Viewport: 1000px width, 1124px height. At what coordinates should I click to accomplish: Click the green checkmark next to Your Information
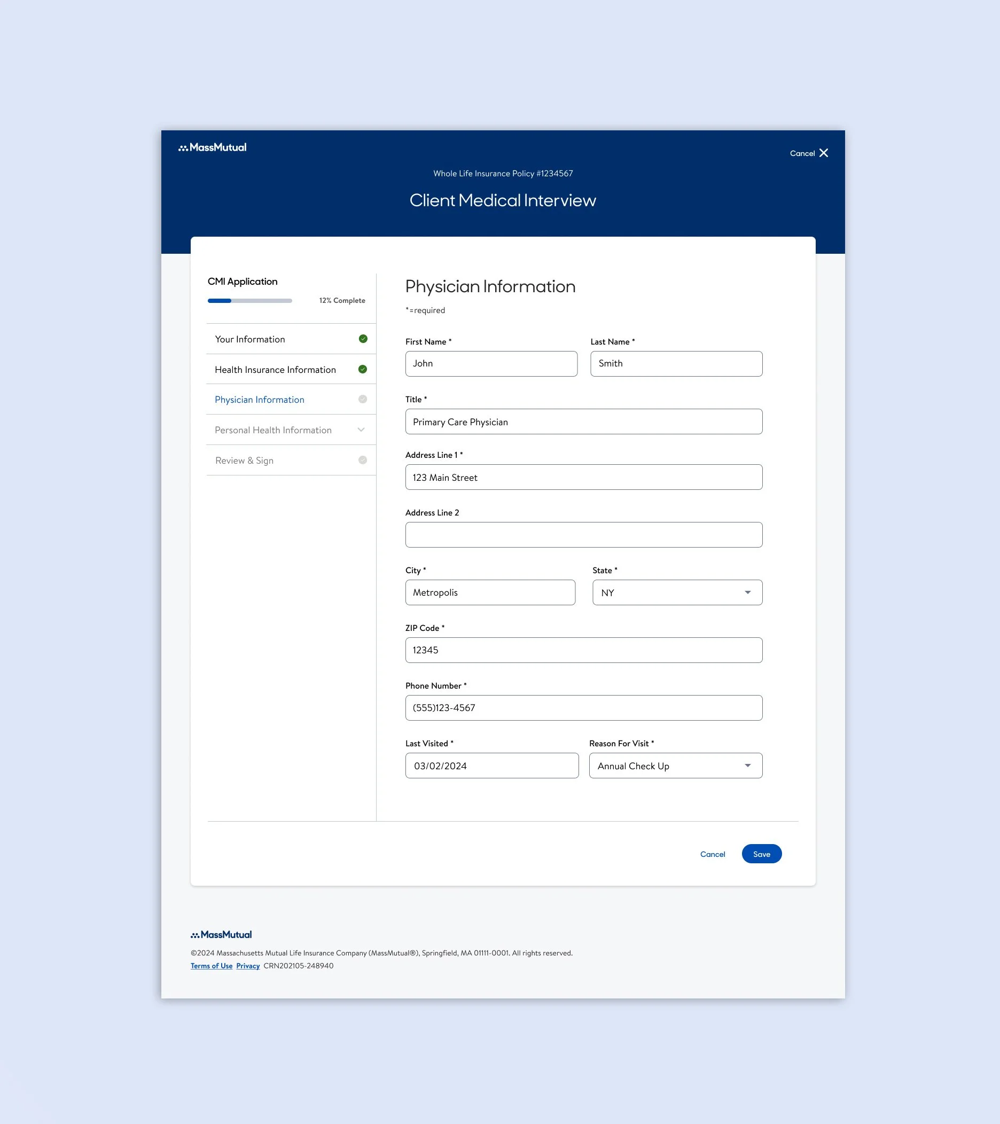pyautogui.click(x=363, y=339)
